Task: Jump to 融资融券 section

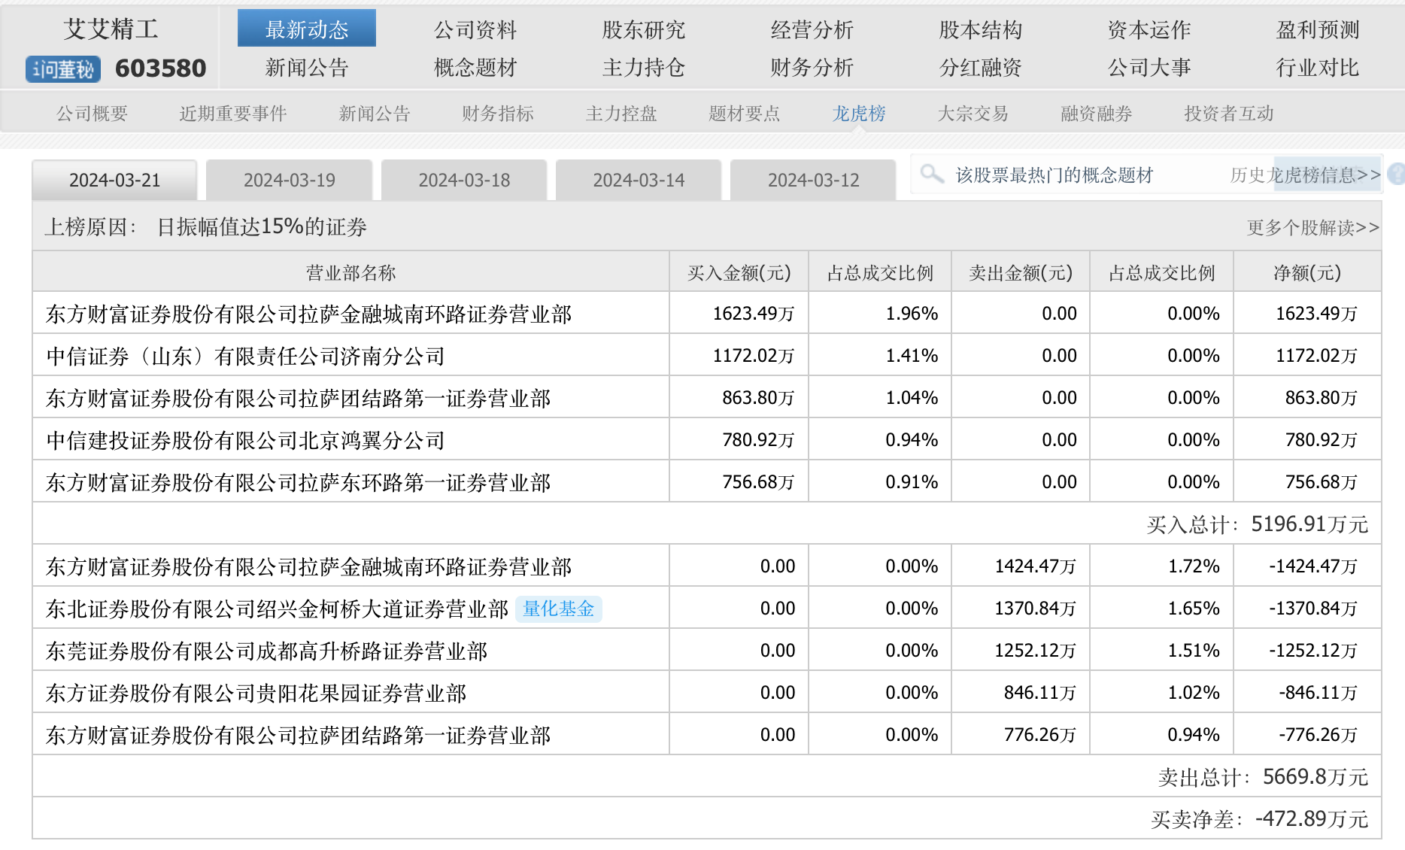Action: [x=1097, y=114]
